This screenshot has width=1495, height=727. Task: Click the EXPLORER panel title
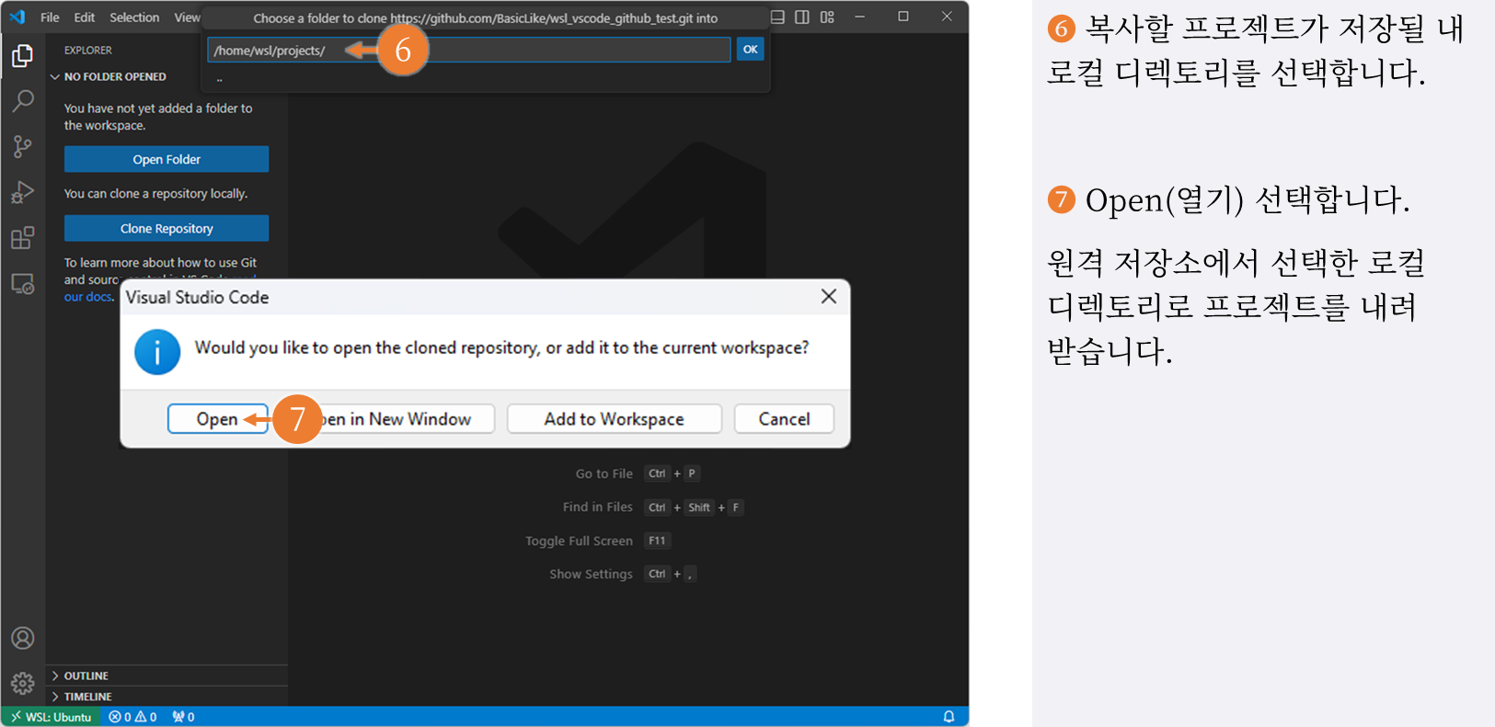88,51
